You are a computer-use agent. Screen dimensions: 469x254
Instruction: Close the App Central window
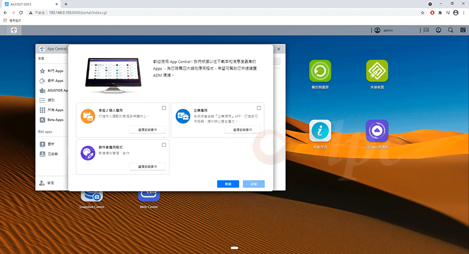pos(279,49)
